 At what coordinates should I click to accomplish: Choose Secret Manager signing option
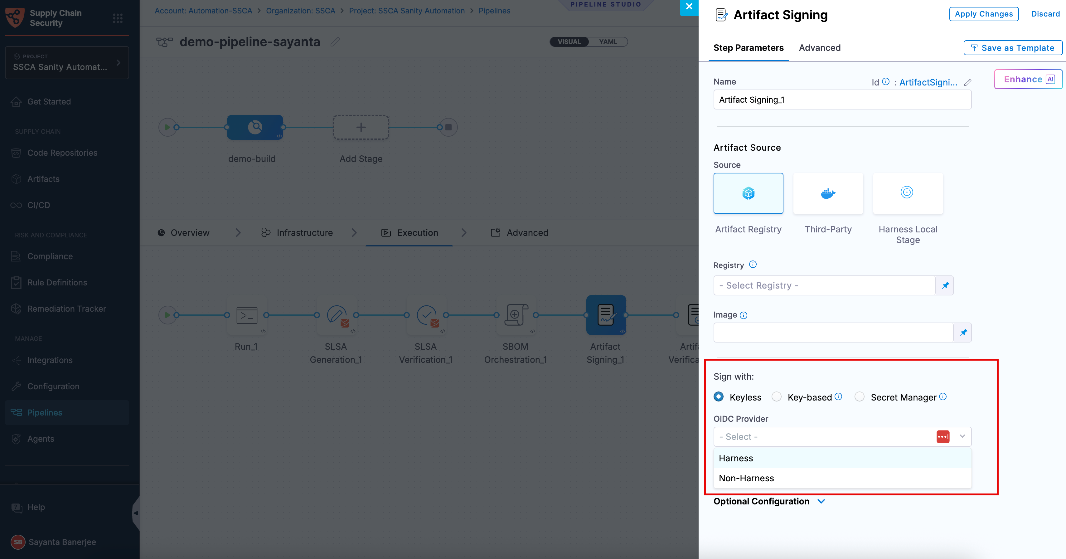tap(860, 397)
